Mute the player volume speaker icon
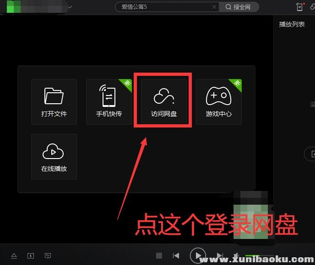This screenshot has height=265, width=315. pyautogui.click(x=236, y=256)
